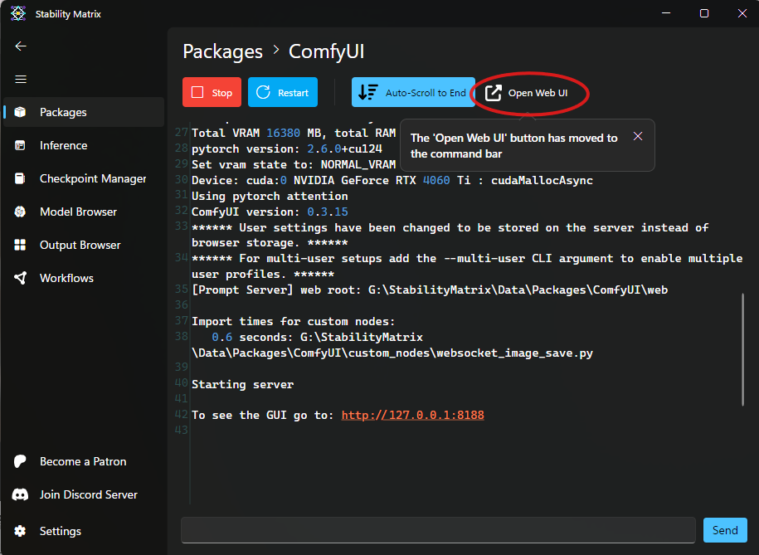The height and width of the screenshot is (555, 759).
Task: Click line number 42 in gutter
Action: coord(181,414)
